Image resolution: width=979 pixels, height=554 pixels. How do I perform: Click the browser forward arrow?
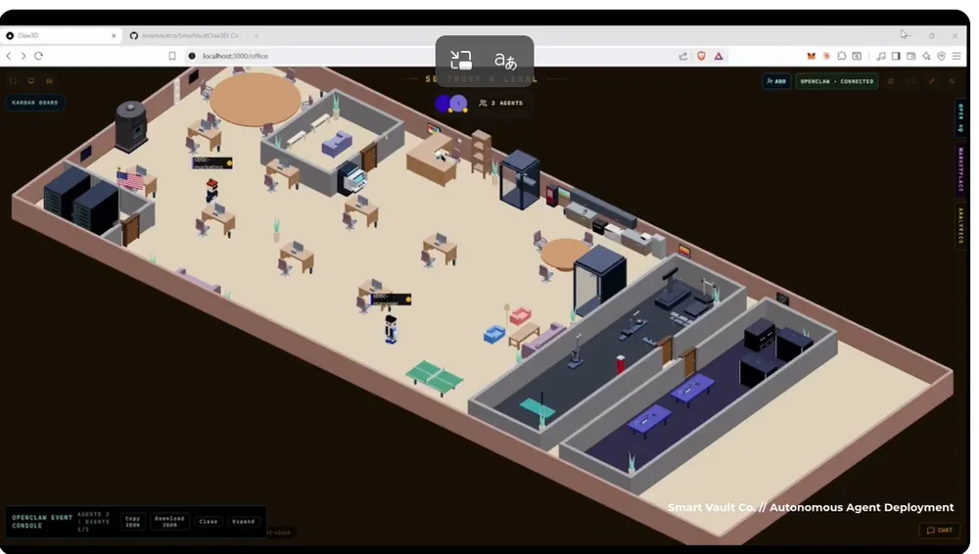pyautogui.click(x=23, y=56)
